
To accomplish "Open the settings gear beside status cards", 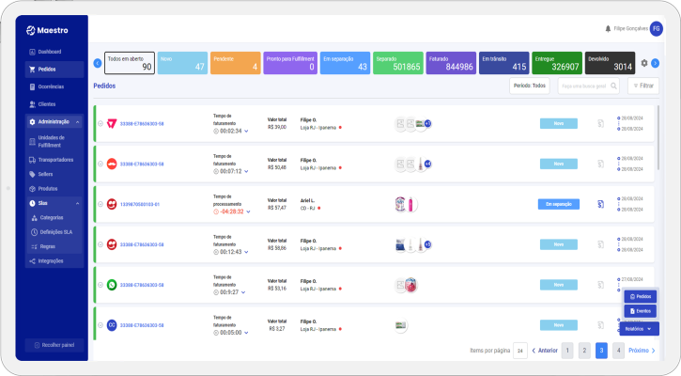I will point(644,63).
